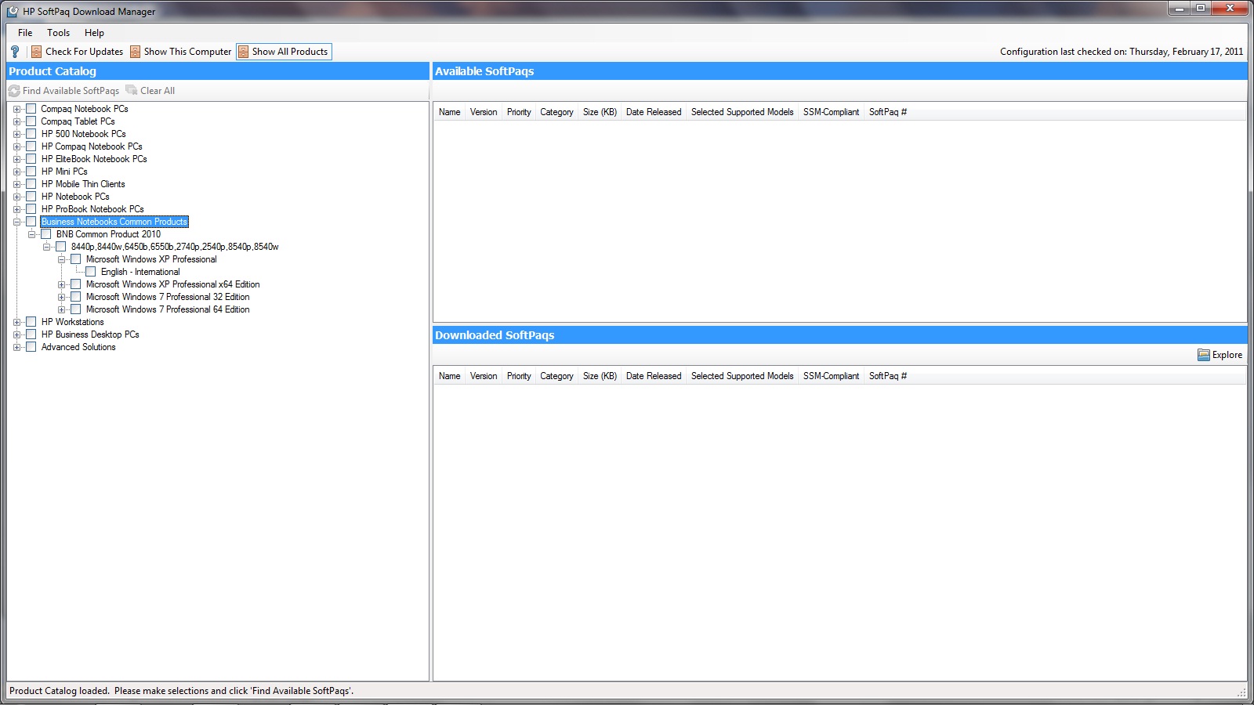Screen dimensions: 1254x705
Task: Click Check For Updates button label
Action: pyautogui.click(x=85, y=52)
